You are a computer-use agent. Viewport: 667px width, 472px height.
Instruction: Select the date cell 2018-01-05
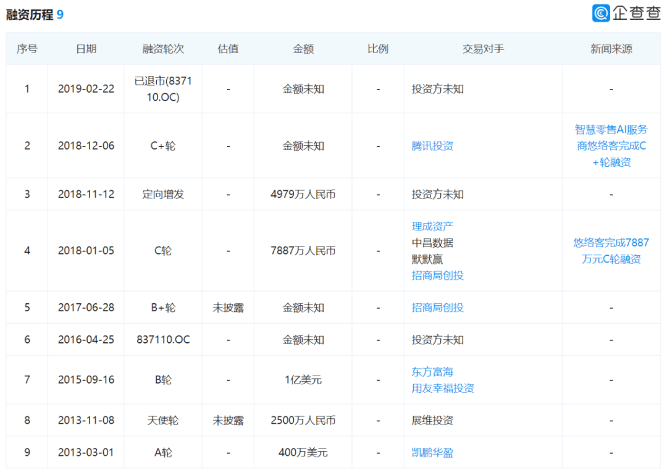click(x=86, y=251)
